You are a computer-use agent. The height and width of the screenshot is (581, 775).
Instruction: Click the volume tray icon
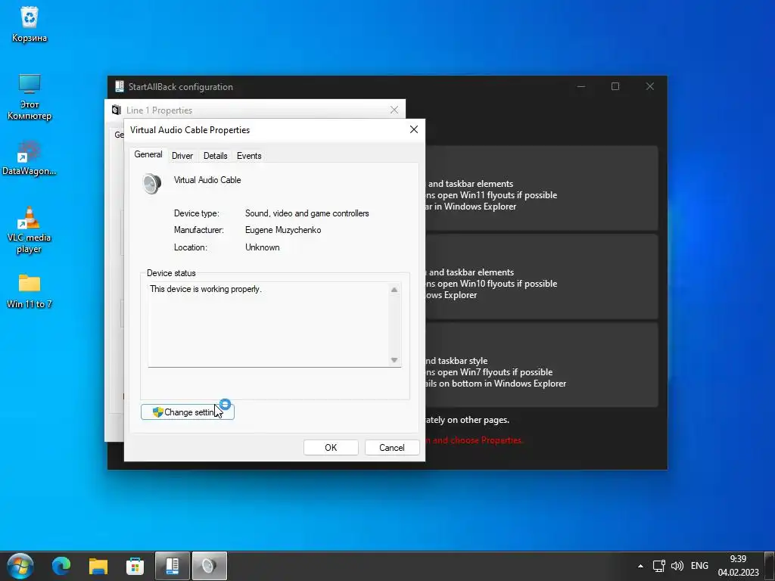(677, 566)
